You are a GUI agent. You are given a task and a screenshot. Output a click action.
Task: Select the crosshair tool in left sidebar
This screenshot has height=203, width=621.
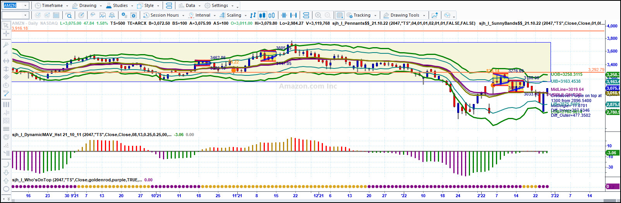point(6,34)
